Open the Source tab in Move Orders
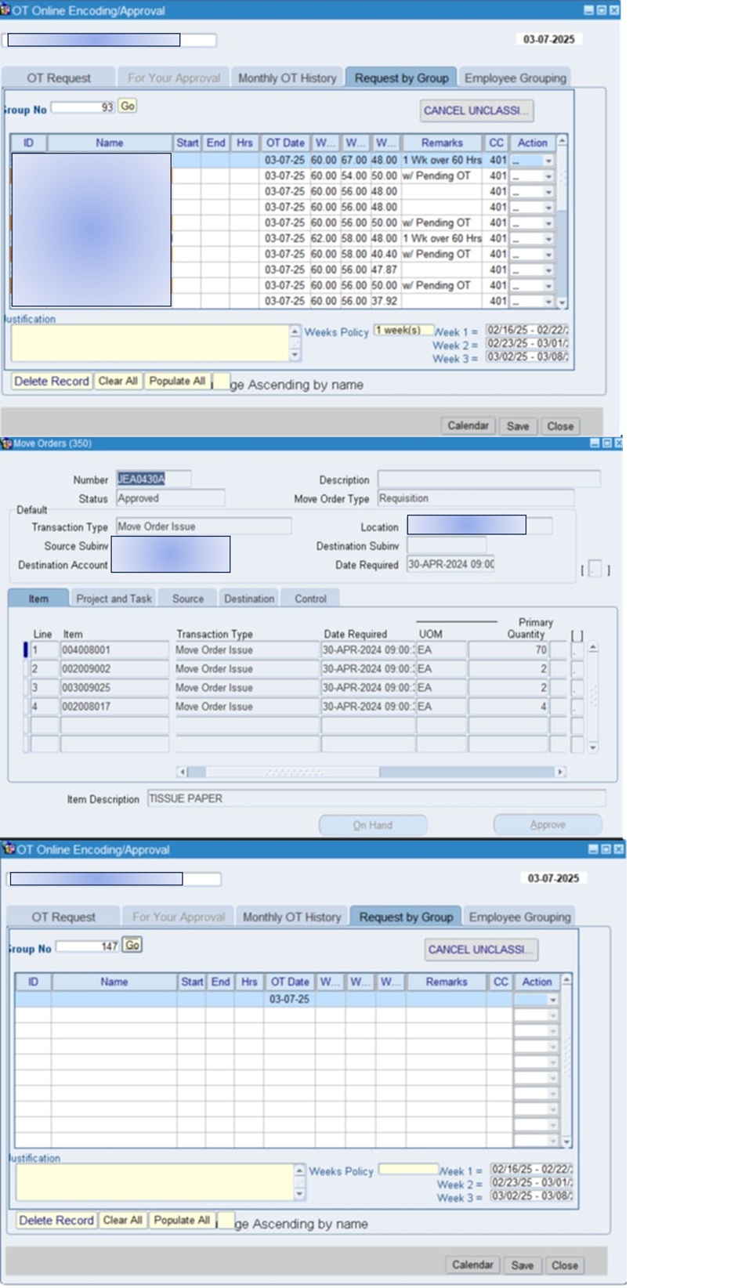This screenshot has width=738, height=1288. (x=188, y=599)
